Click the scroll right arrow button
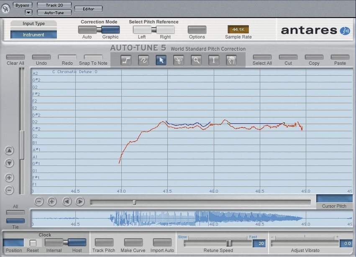Viewport: 356px width, 257px height. (80, 201)
